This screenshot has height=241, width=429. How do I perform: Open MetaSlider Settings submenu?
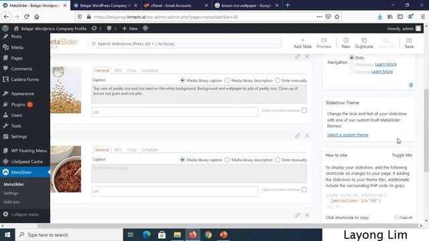pos(11,193)
